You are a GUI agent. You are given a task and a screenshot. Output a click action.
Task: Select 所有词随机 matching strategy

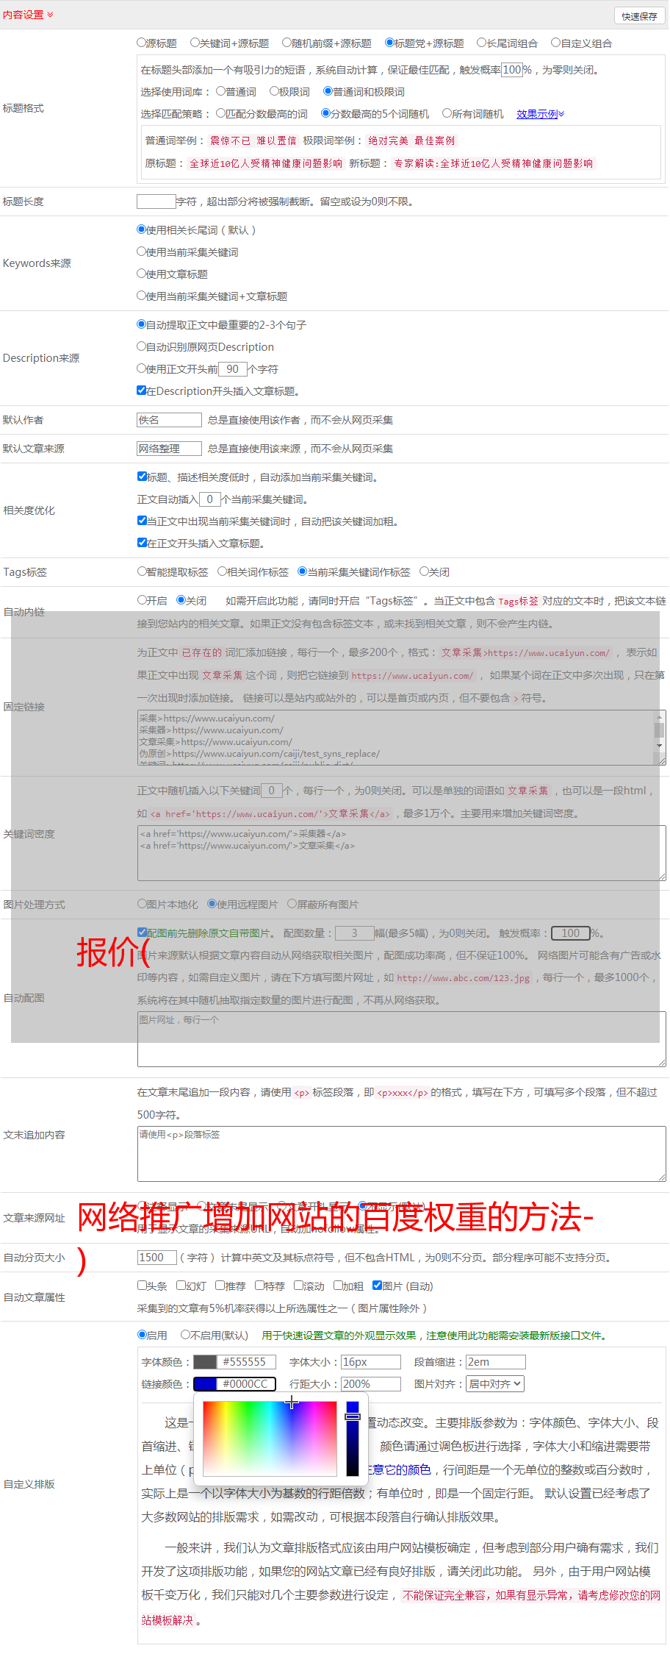(x=447, y=113)
